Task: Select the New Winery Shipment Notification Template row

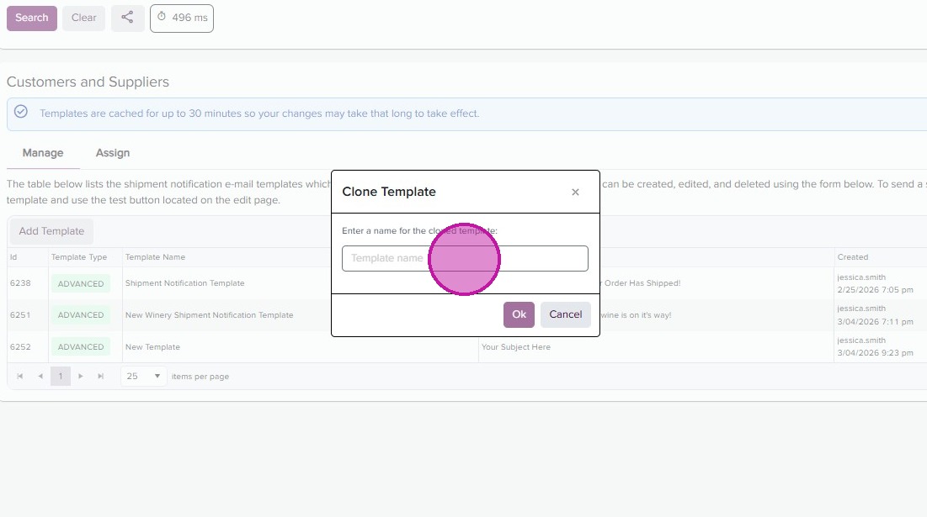Action: [x=209, y=315]
